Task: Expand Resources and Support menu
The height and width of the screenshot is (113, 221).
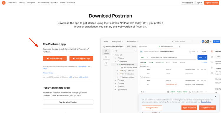Action: pos(48,3)
